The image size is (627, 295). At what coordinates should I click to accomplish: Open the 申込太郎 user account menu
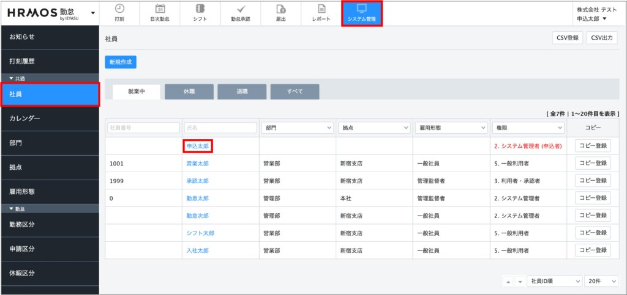(592, 18)
